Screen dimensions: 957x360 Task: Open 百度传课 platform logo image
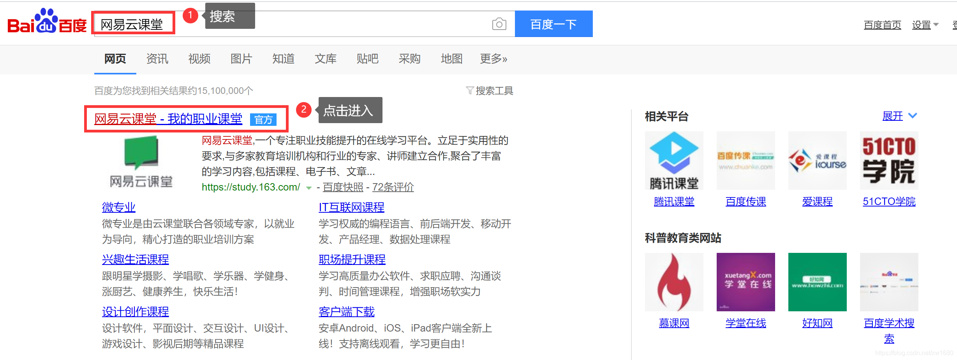746,161
